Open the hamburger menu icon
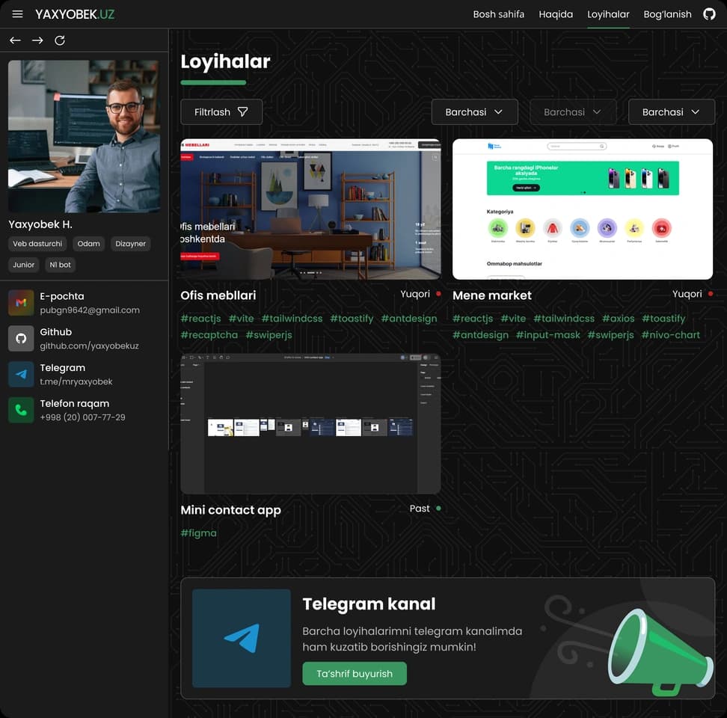 [17, 14]
